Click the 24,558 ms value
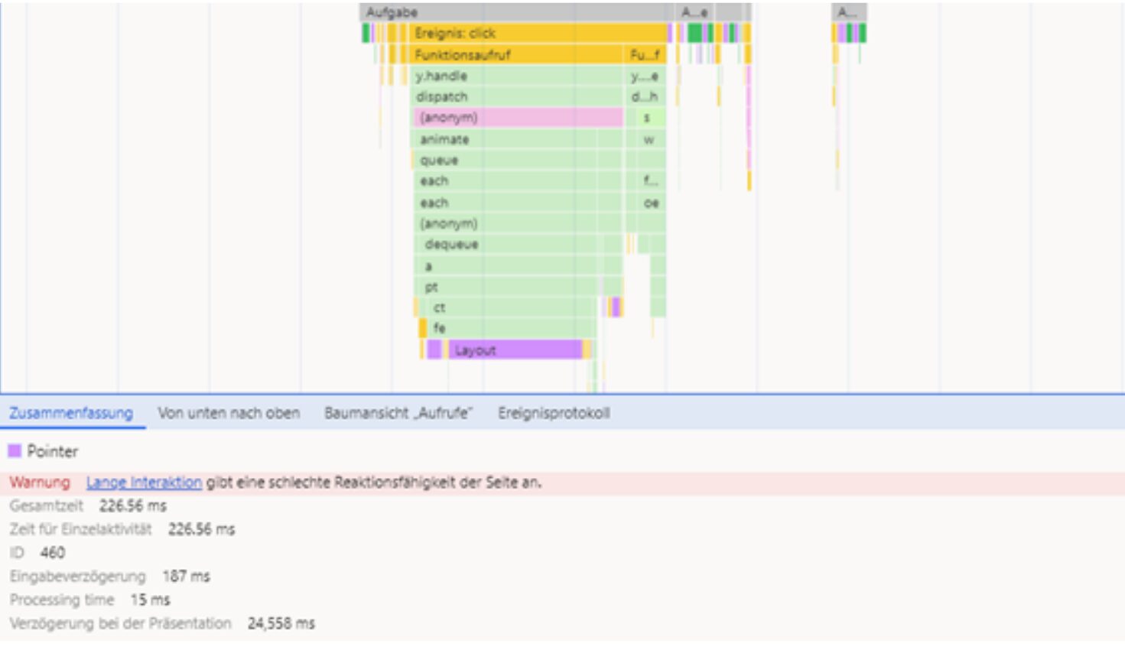This screenshot has width=1125, height=650. [281, 623]
